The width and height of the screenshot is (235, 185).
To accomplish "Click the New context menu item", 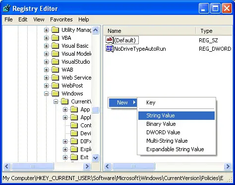I will (x=122, y=102).
